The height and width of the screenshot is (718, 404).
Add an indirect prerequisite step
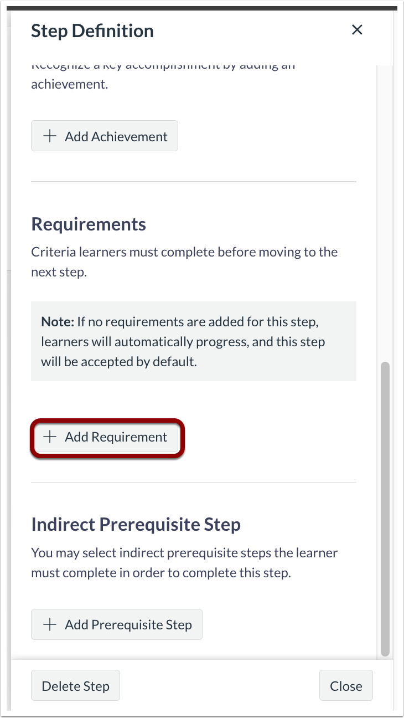pyautogui.click(x=116, y=624)
